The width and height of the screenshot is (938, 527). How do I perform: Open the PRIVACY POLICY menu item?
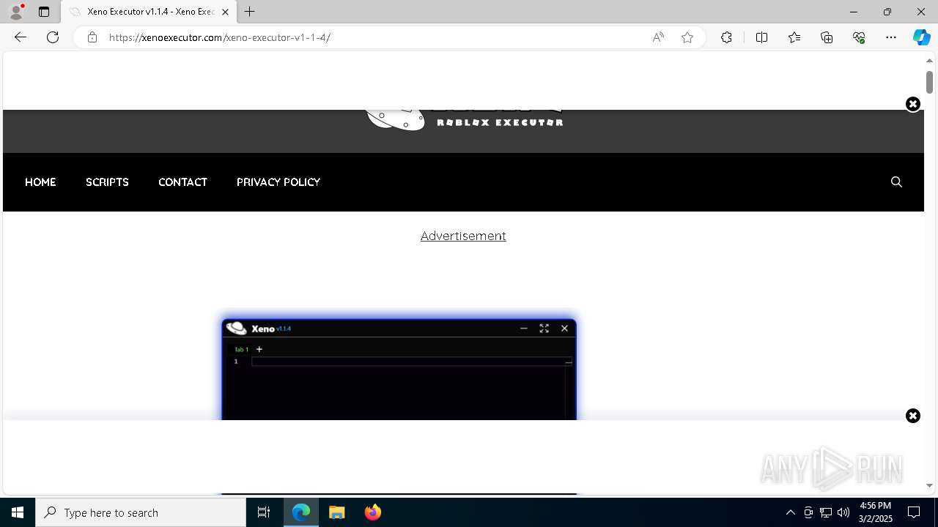click(x=278, y=182)
